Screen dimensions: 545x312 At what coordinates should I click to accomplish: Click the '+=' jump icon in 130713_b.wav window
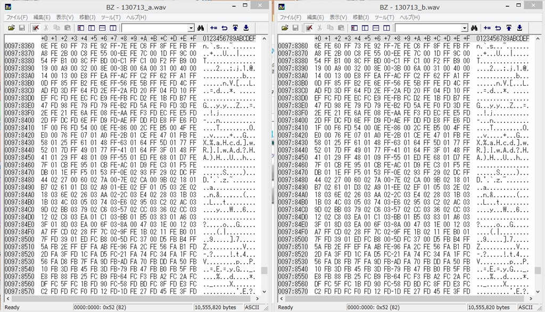tap(488, 28)
